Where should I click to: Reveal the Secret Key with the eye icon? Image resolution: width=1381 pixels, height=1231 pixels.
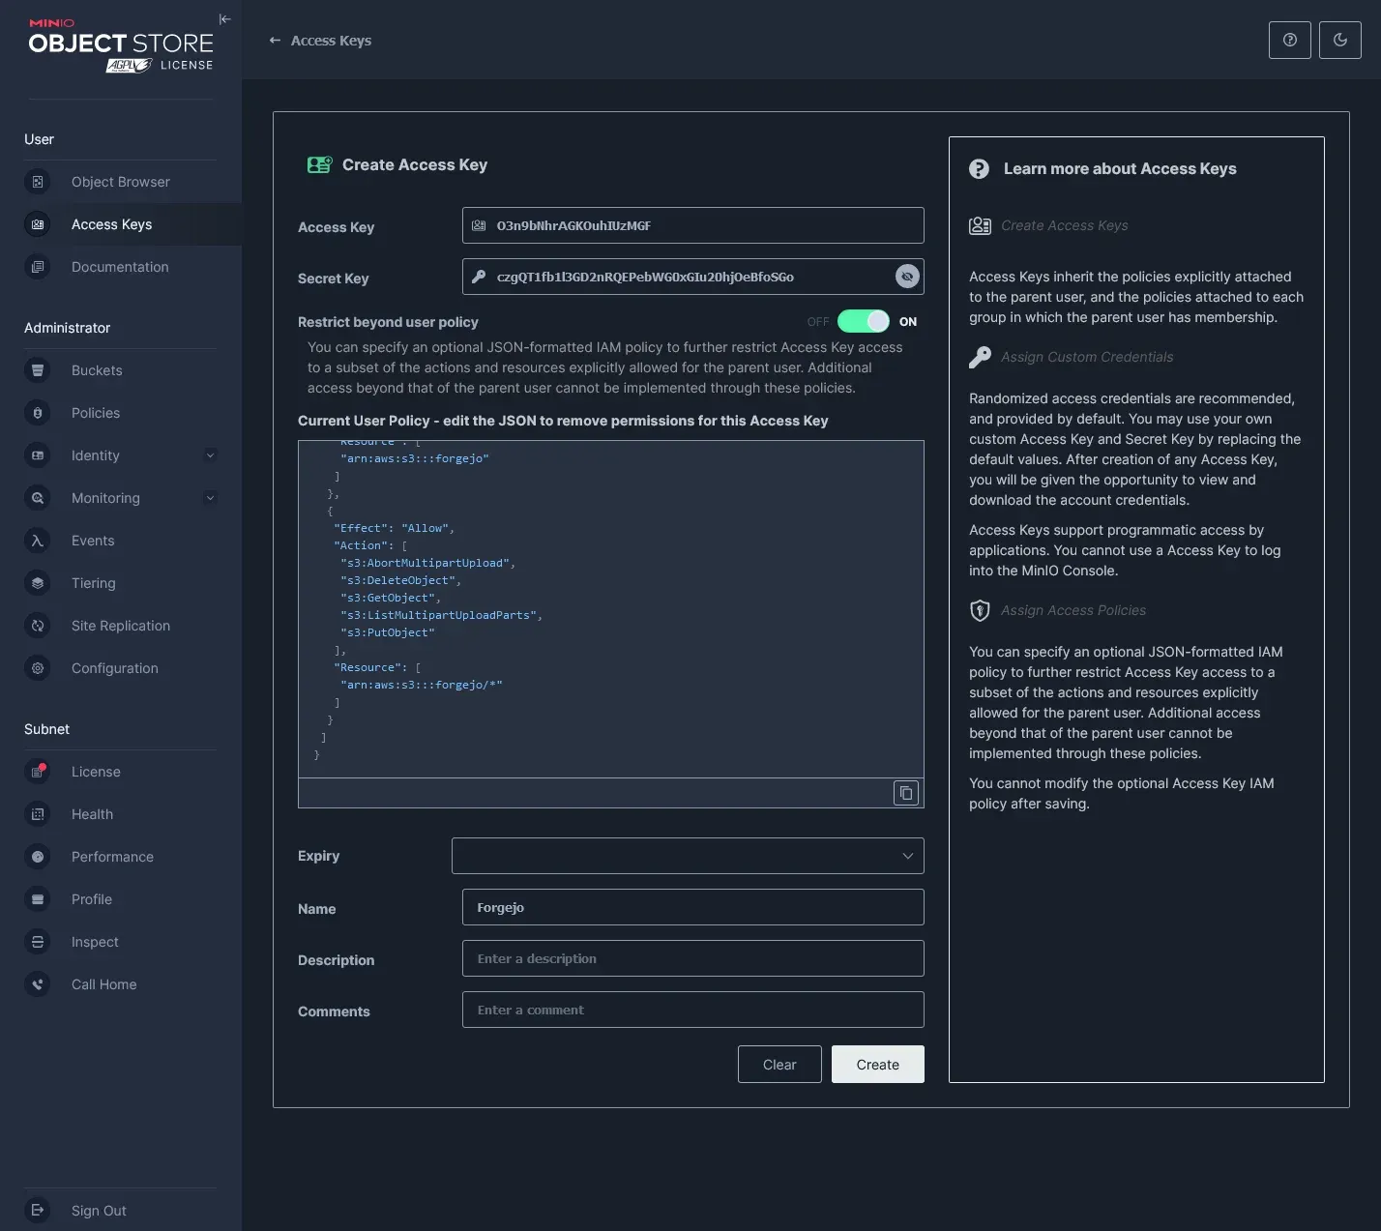[906, 276]
